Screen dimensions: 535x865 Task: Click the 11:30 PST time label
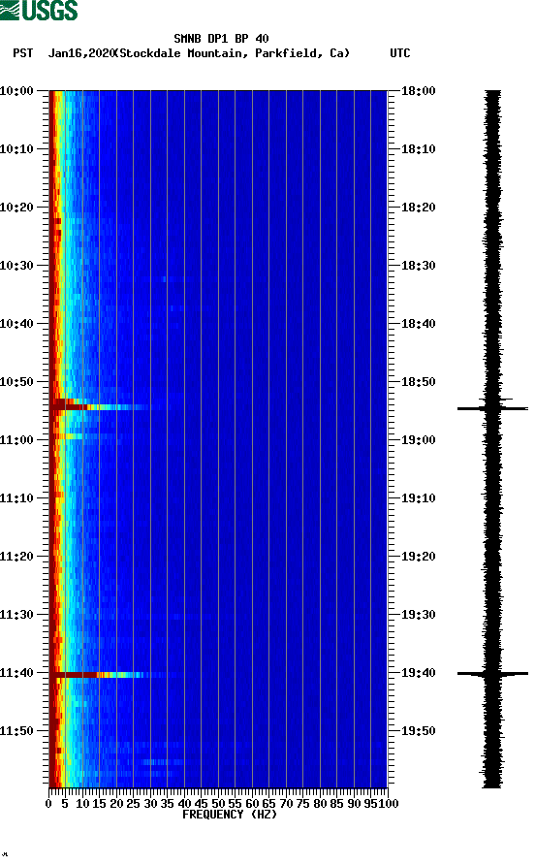[17, 615]
